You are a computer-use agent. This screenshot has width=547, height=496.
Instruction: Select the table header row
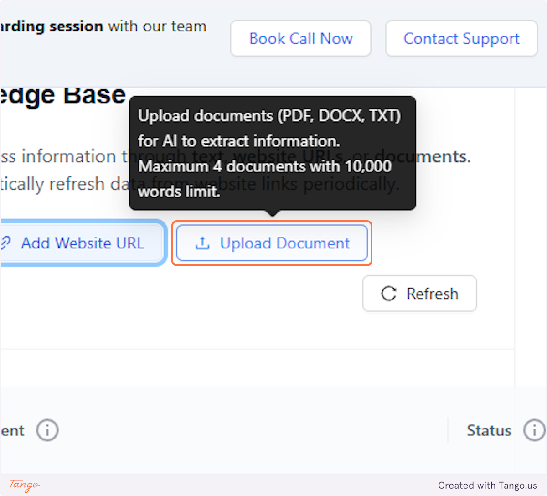click(273, 430)
